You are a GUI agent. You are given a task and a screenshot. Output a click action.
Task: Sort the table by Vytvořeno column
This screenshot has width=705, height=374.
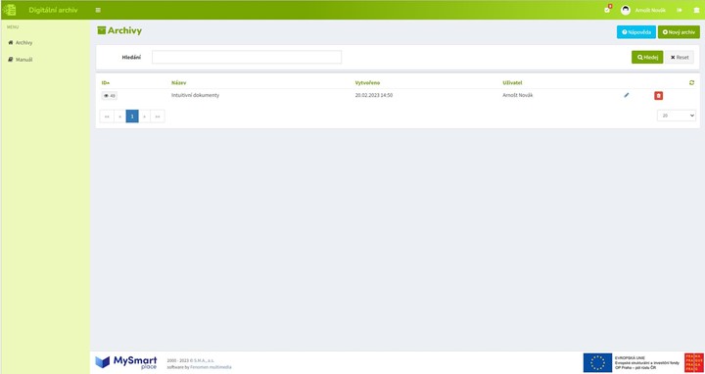[367, 82]
